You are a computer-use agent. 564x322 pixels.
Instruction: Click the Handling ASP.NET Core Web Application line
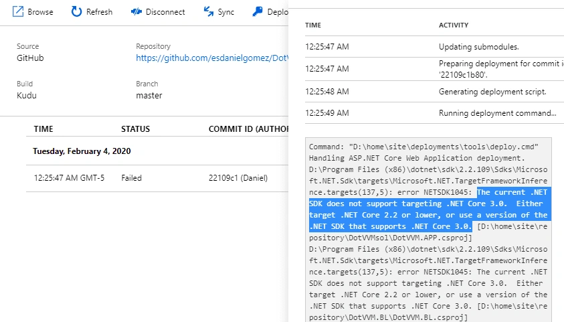pos(417,158)
